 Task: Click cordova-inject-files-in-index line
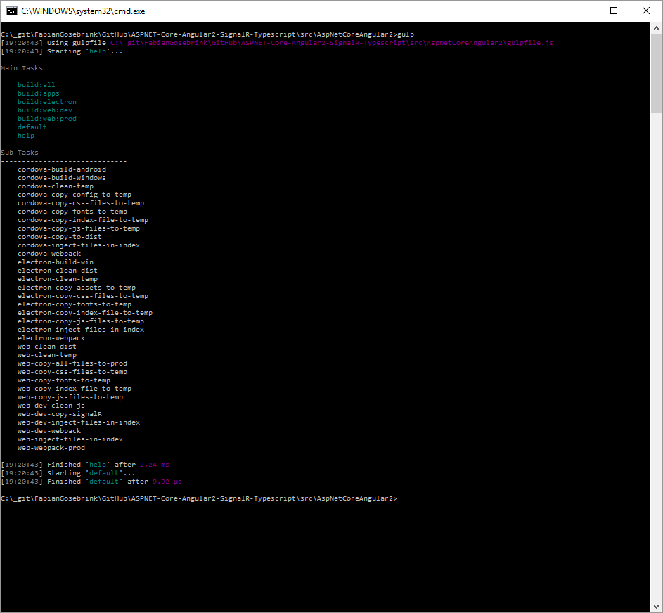[x=79, y=245]
